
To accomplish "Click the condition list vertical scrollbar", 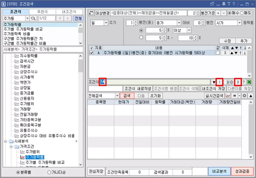I will (249, 62).
